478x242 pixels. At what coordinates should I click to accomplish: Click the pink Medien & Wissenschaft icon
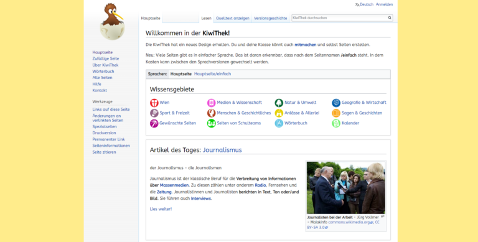(211, 103)
